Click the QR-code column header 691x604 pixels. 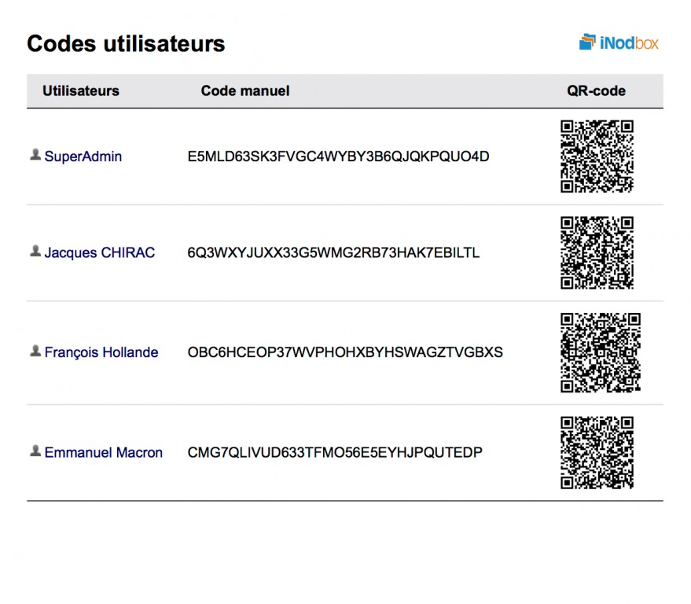[596, 90]
